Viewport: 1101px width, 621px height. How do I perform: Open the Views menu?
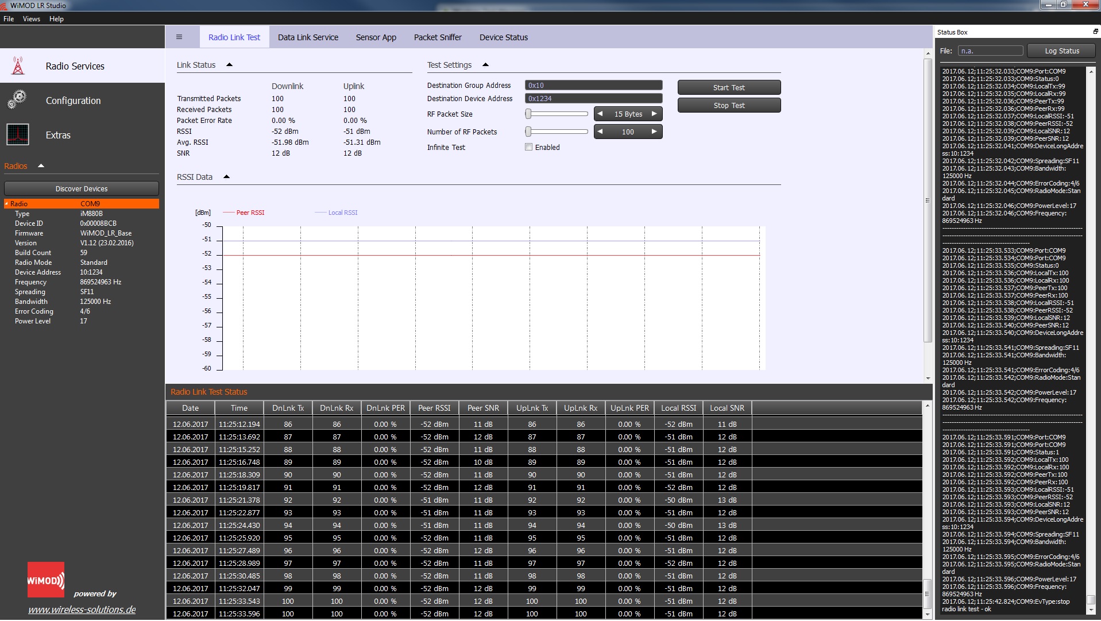(32, 19)
